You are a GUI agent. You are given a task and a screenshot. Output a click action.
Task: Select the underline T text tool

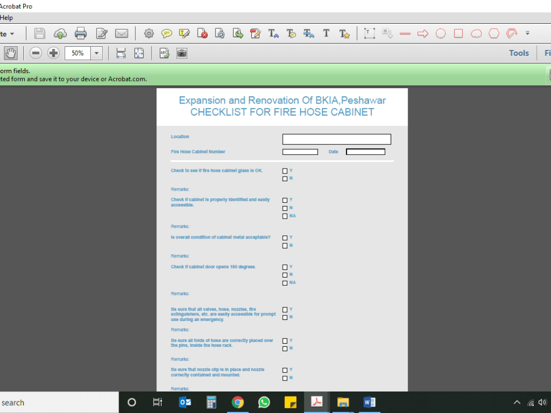(x=326, y=34)
